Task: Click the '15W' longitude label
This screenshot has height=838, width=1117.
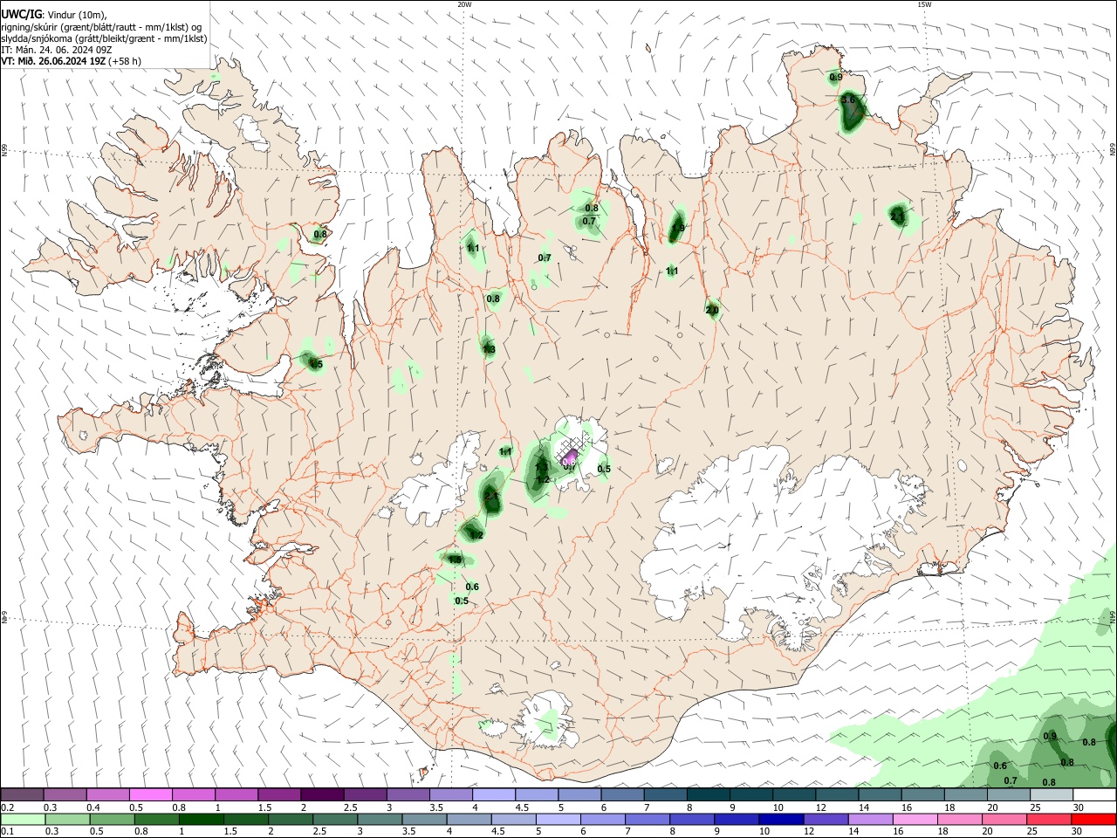Action: click(923, 4)
